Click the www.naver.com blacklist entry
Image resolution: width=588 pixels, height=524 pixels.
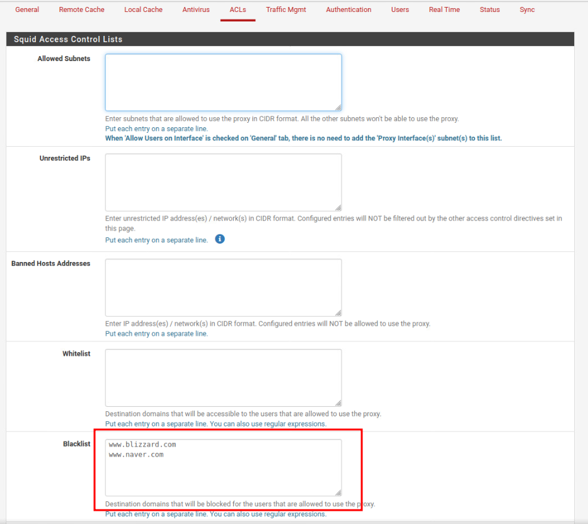(136, 455)
